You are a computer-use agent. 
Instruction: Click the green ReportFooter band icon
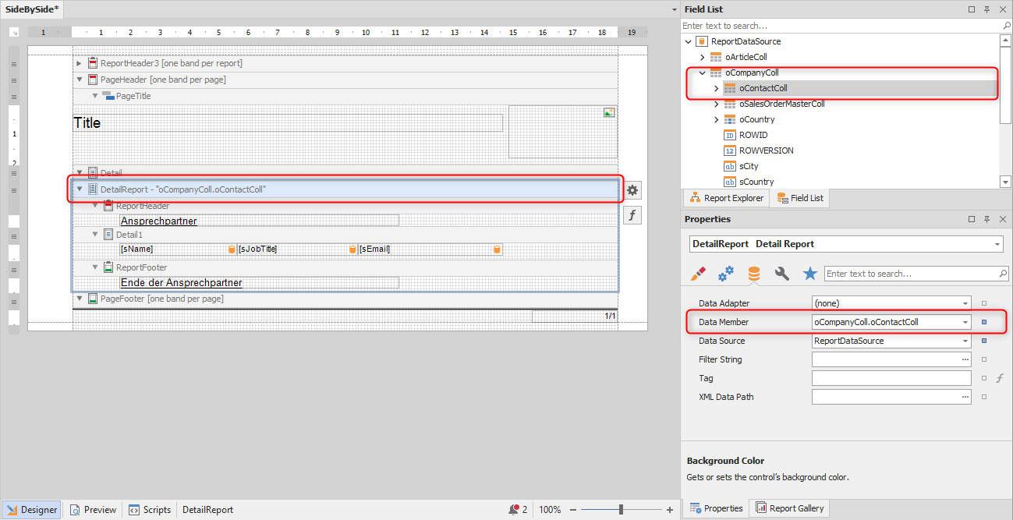pyautogui.click(x=108, y=267)
